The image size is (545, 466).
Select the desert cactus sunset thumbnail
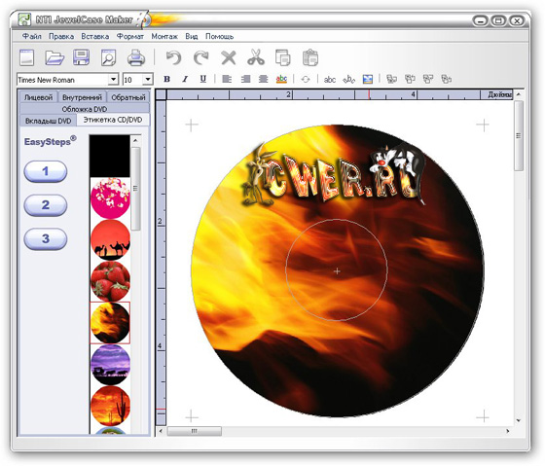point(110,406)
